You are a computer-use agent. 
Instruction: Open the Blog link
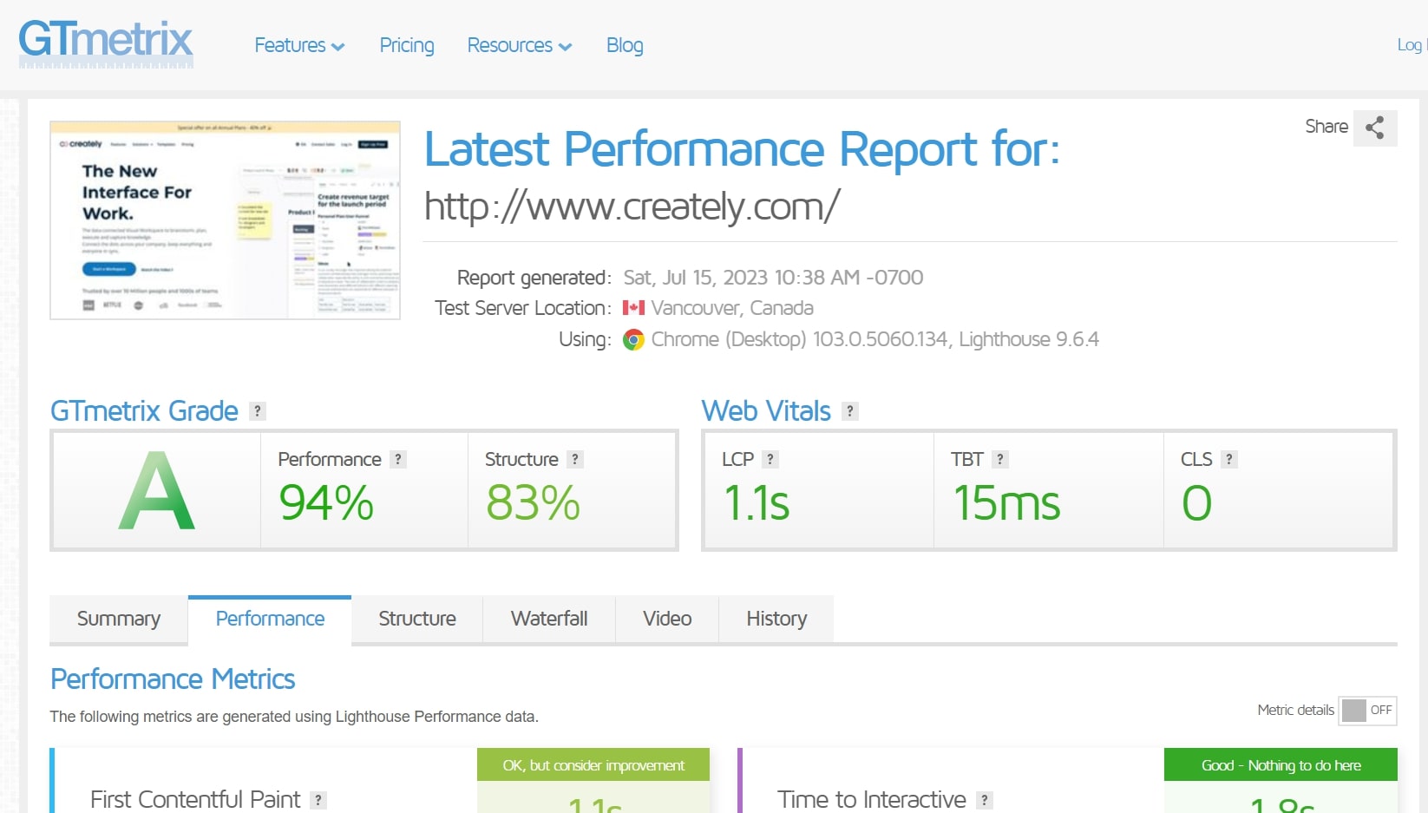[625, 45]
